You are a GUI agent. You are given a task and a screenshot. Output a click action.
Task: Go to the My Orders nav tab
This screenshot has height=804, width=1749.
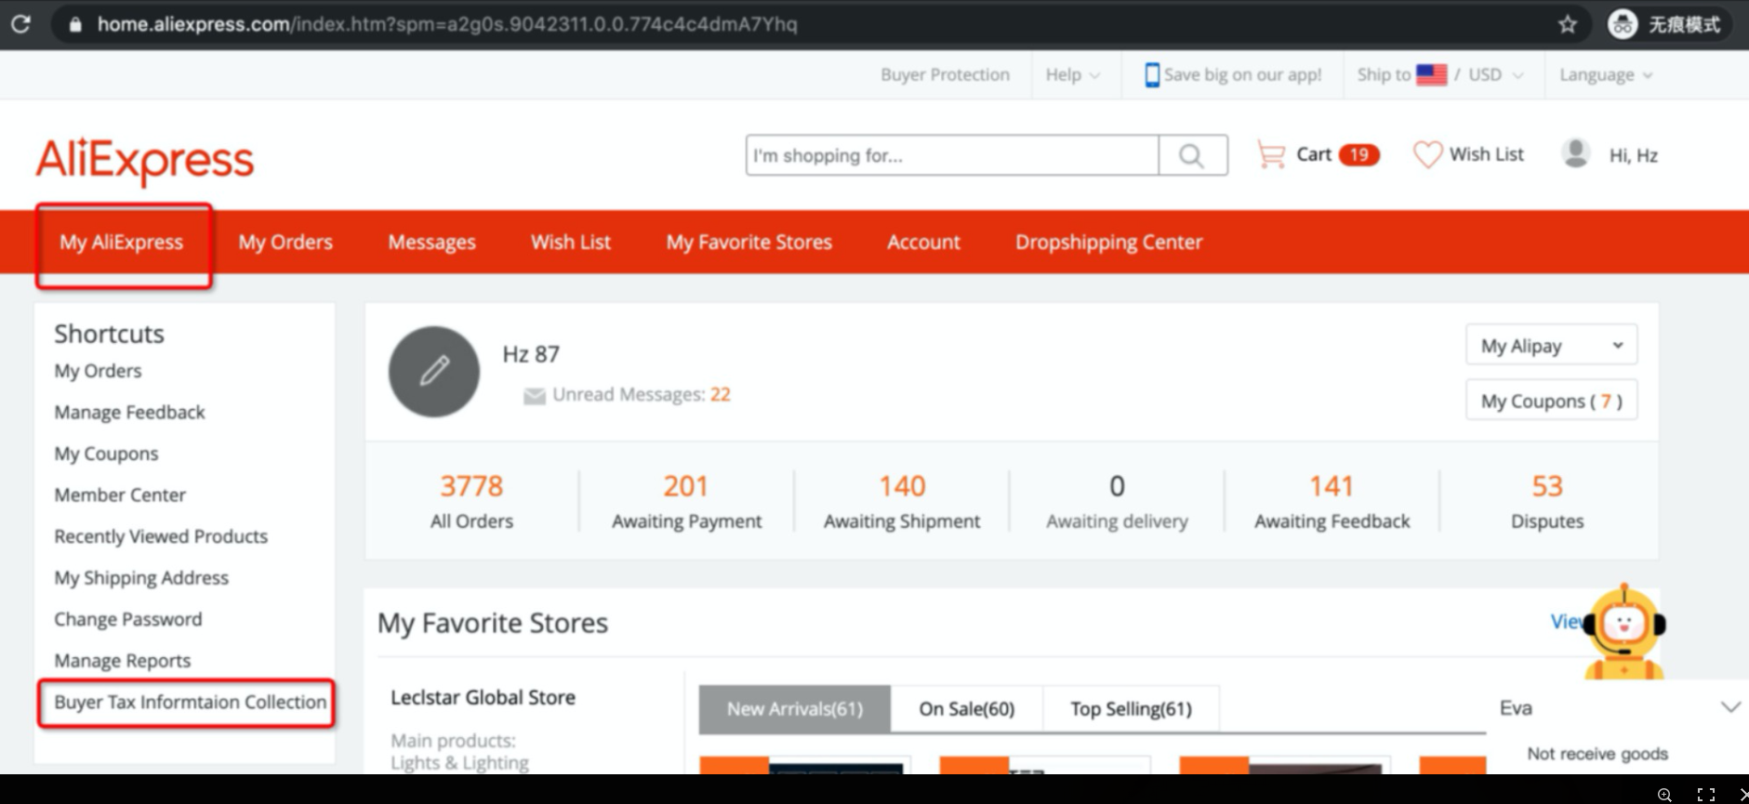click(285, 242)
